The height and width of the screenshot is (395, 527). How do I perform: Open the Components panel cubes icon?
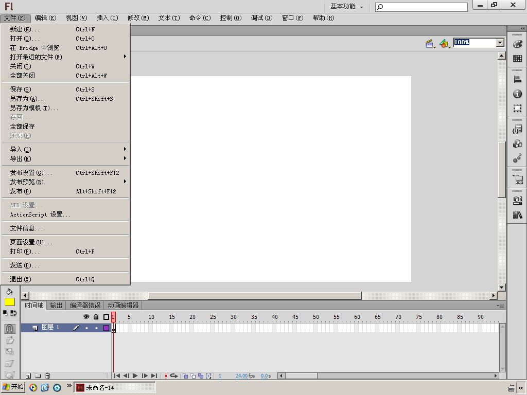(x=517, y=144)
